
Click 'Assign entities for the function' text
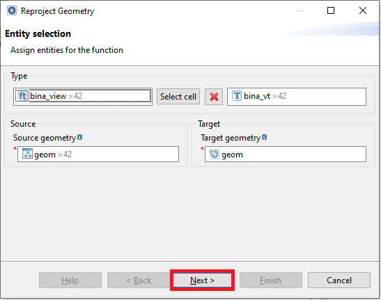point(67,50)
